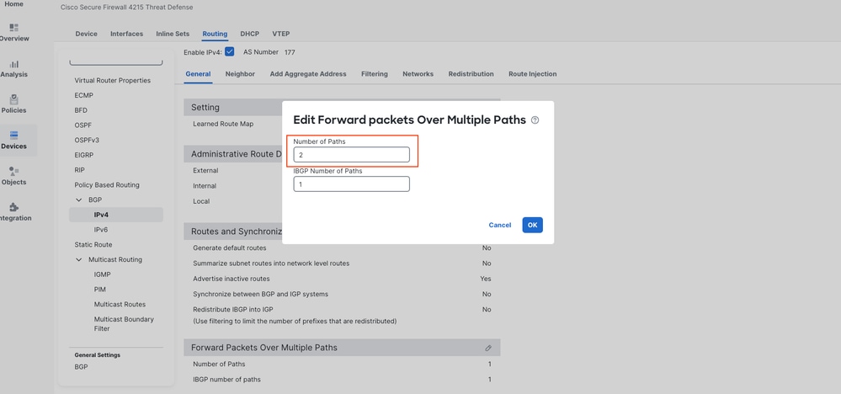841x394 pixels.
Task: Select IPv4 under BGP
Action: coord(116,215)
